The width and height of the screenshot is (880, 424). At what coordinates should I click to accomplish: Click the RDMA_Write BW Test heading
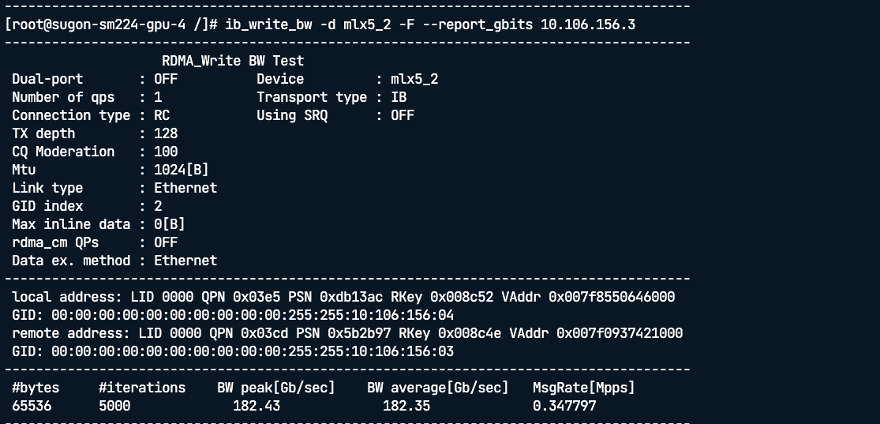pos(233,61)
